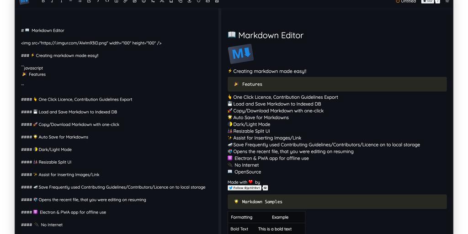468x234 pixels.
Task: Click '#### Assist for Inserting Images/Link' editor line
Action: (60, 175)
